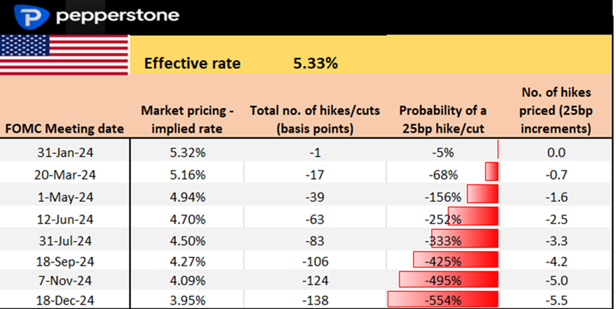Viewport: 616px width, 309px height.
Task: Select the No. of hikes priced header
Action: click(557, 111)
